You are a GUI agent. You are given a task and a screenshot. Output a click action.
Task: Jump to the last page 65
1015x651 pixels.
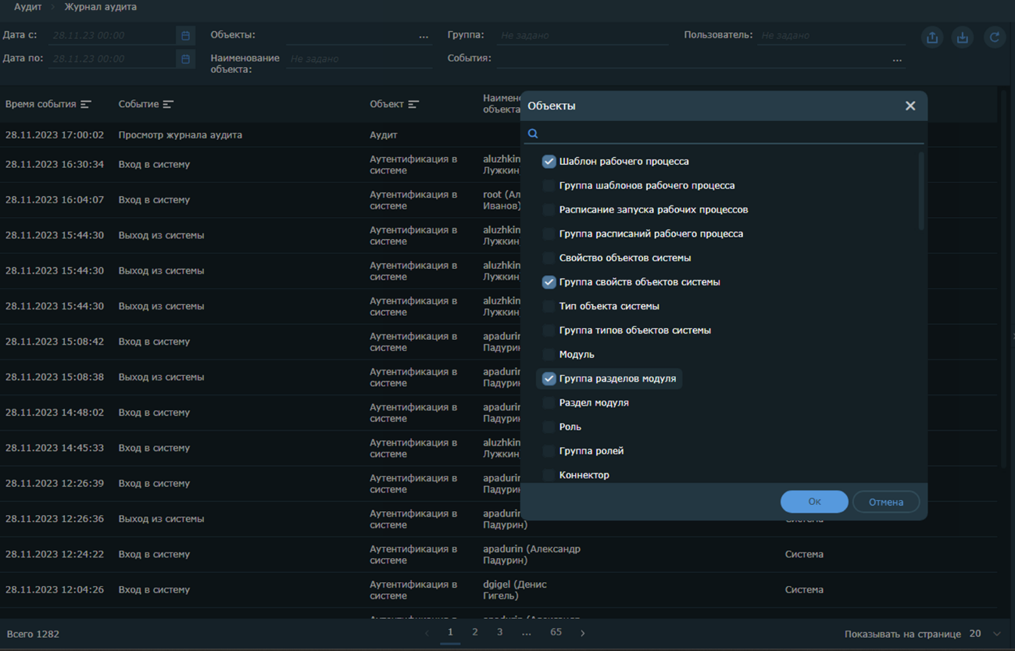click(556, 632)
